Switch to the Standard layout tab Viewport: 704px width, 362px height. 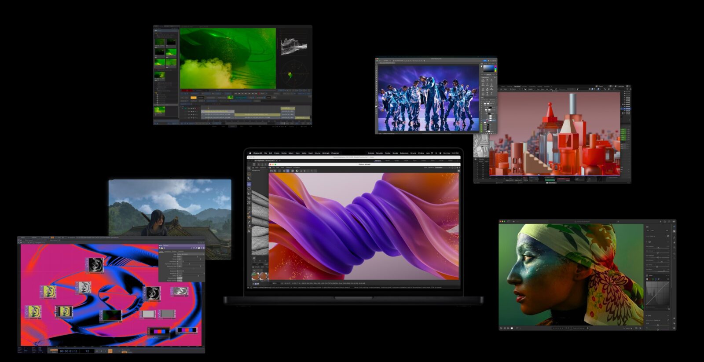click(x=378, y=161)
